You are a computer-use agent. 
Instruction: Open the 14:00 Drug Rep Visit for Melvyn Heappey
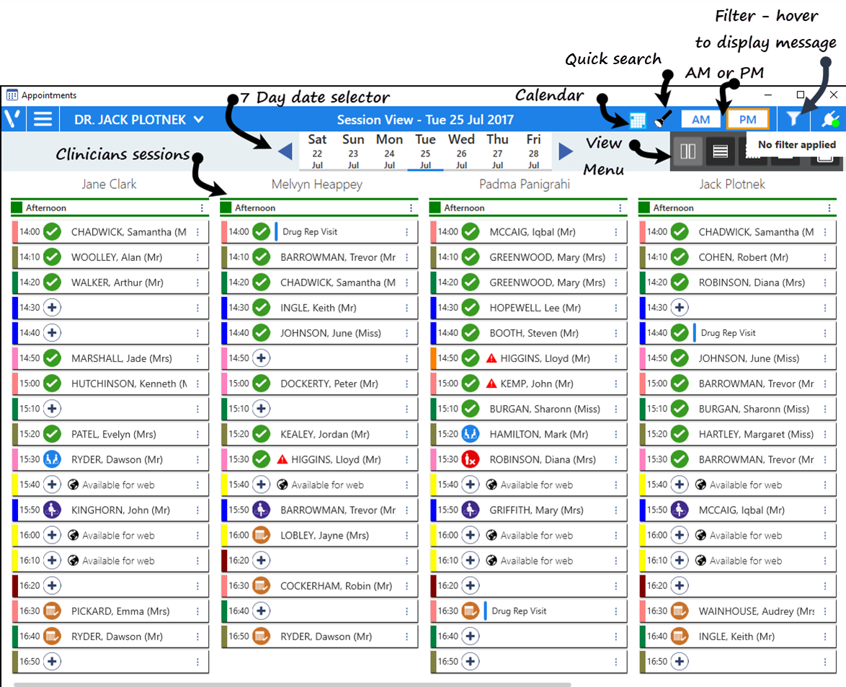319,232
